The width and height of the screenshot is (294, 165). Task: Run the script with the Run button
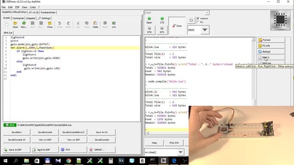point(73,150)
